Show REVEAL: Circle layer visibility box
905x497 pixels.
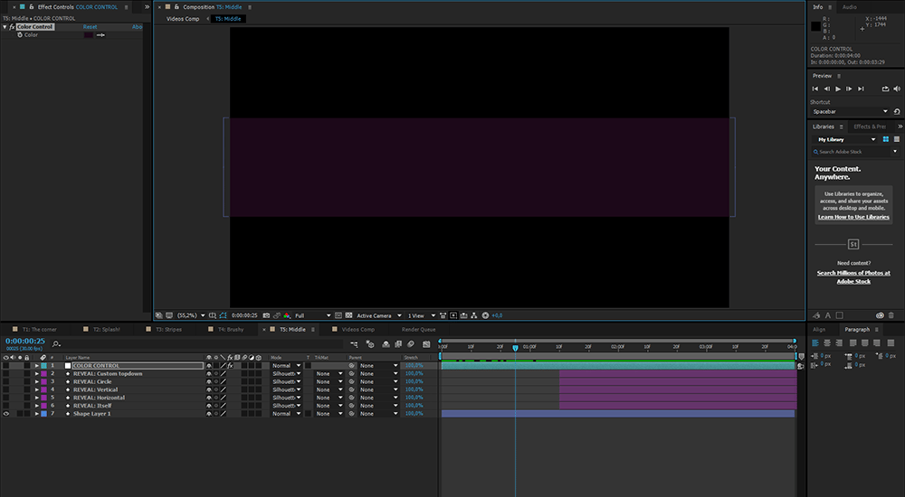tap(5, 381)
